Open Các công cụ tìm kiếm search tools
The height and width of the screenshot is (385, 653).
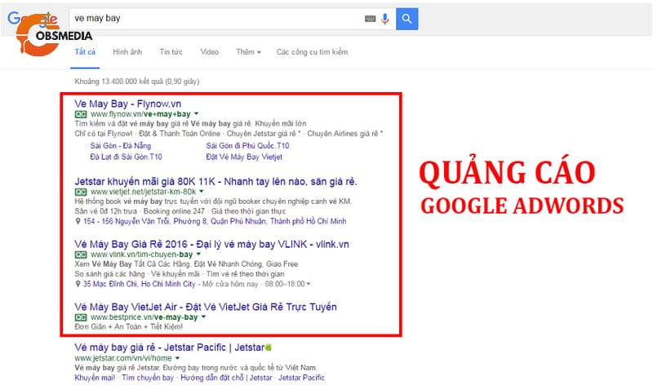312,52
